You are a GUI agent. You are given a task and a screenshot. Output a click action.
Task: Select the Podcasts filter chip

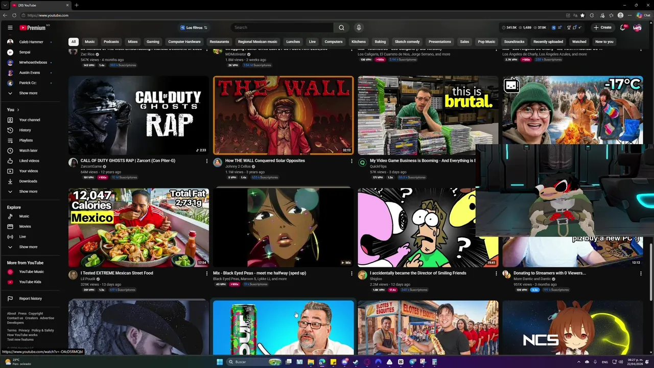tap(111, 42)
